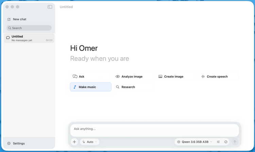Choose the Make music card
The width and height of the screenshot is (255, 152).
tap(90, 87)
